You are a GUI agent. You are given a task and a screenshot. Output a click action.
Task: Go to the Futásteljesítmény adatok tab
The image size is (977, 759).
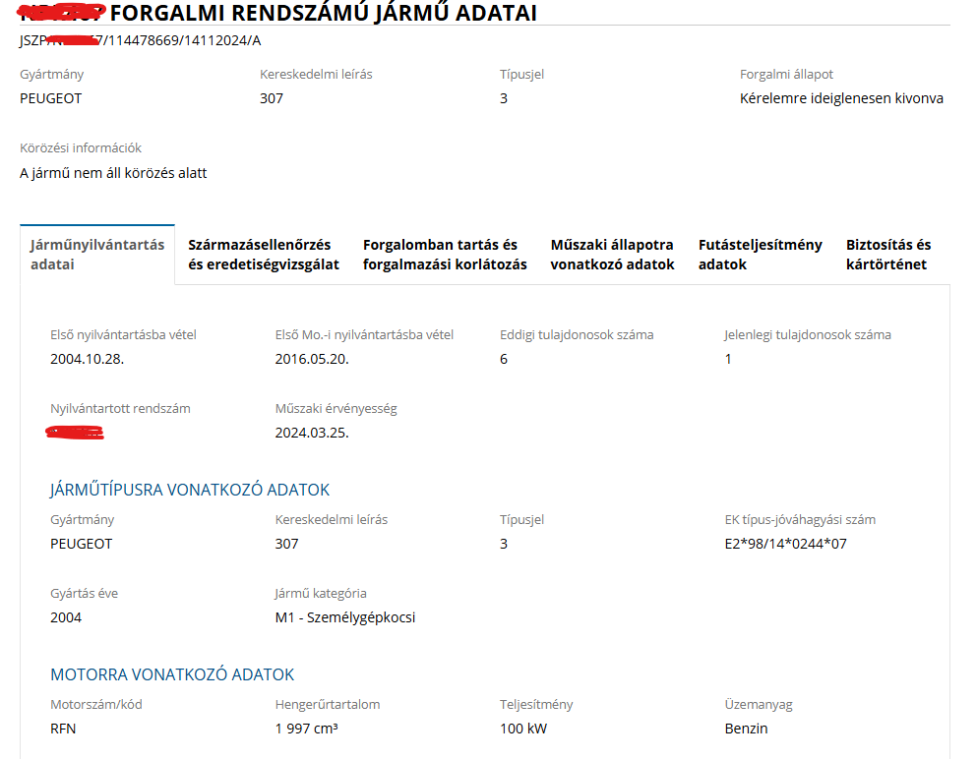[x=760, y=255]
